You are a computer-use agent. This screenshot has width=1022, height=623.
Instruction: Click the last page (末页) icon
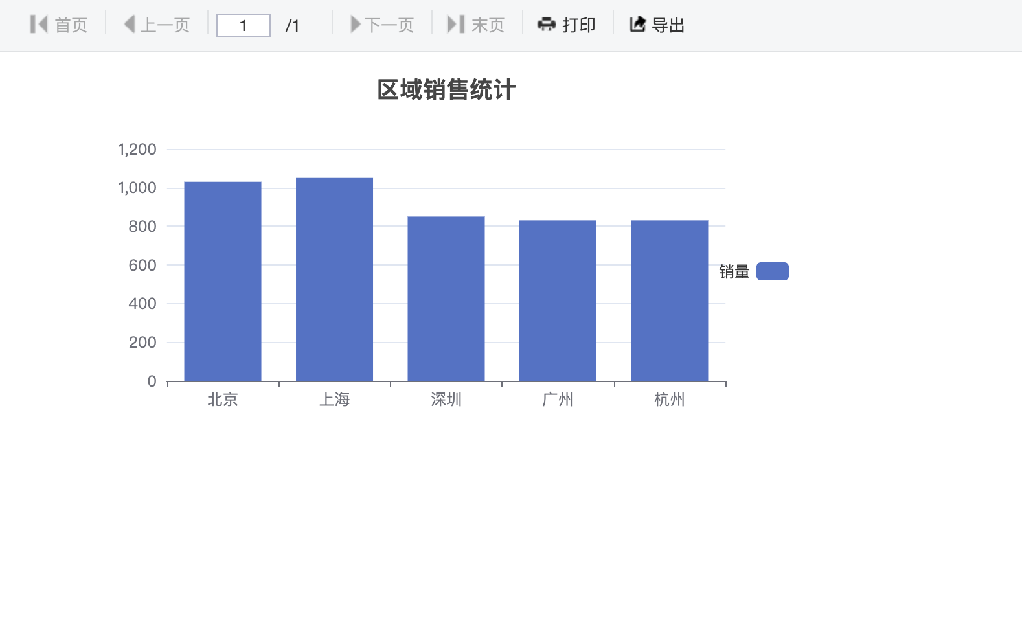(x=456, y=25)
